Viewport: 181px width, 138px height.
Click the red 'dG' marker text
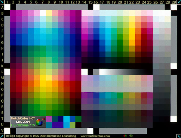pyautogui.click(x=125, y=136)
